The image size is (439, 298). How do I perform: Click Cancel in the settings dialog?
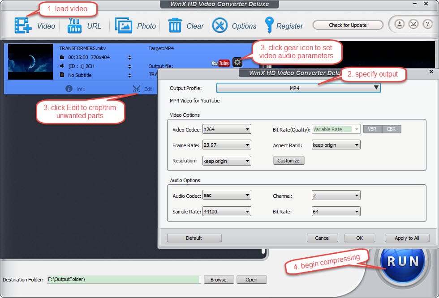pyautogui.click(x=322, y=238)
